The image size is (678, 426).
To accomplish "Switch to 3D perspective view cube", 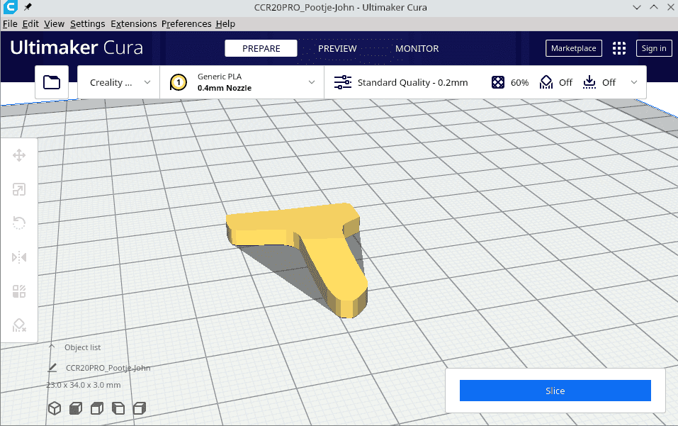I will pos(55,408).
